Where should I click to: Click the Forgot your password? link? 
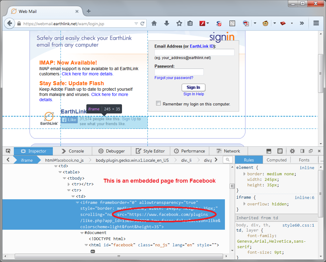coord(174,77)
